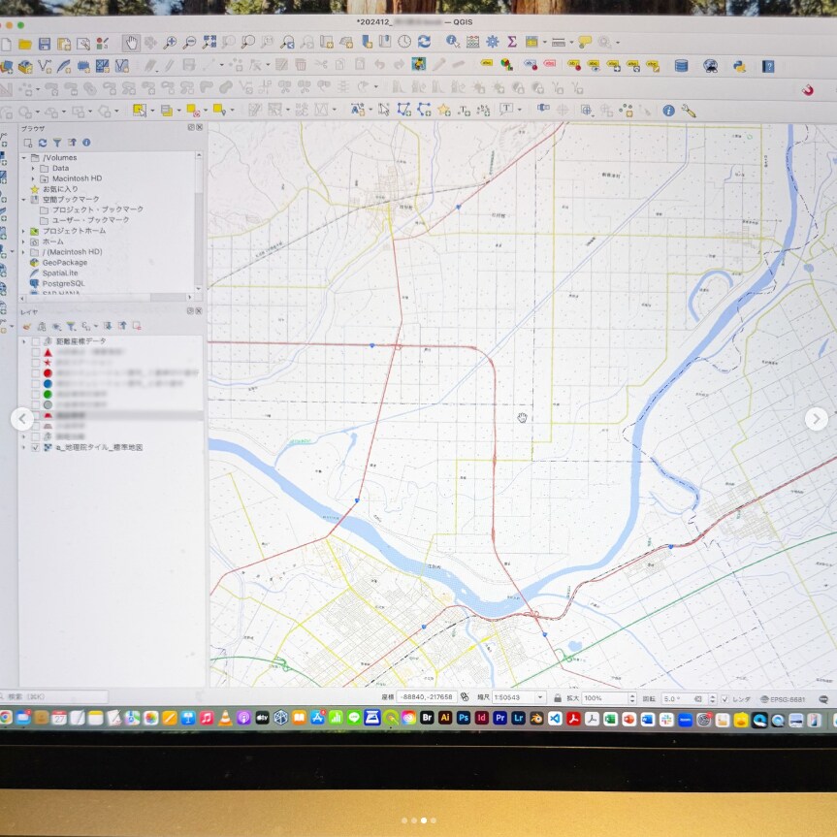Click the Refresh icon in Browser panel
This screenshot has width=837, height=837.
[43, 143]
